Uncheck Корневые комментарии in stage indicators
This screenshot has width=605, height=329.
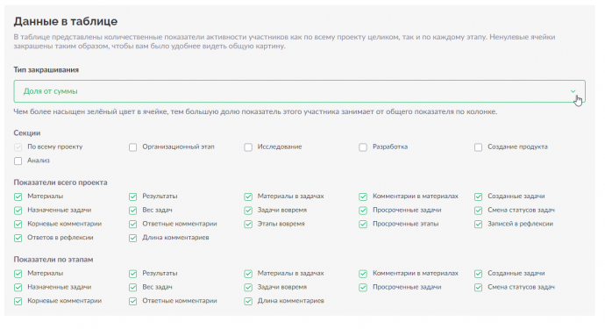(x=18, y=301)
